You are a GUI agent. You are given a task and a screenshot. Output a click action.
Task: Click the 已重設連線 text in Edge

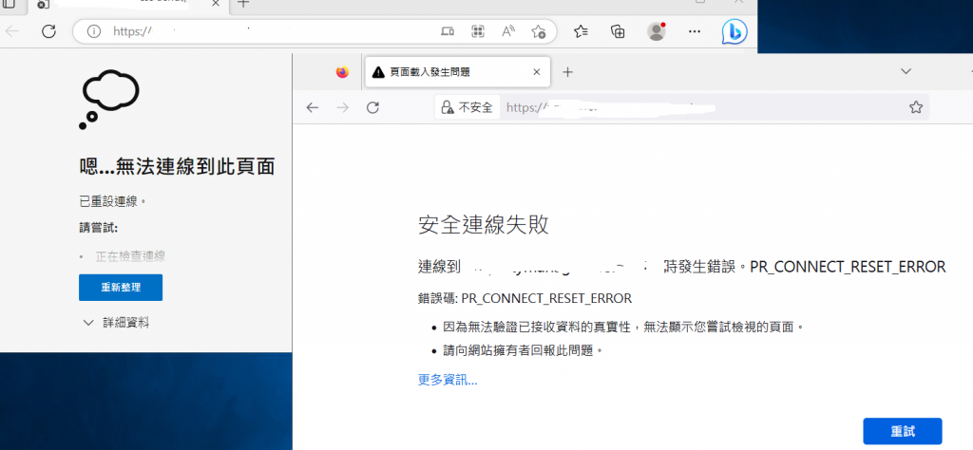pos(112,201)
